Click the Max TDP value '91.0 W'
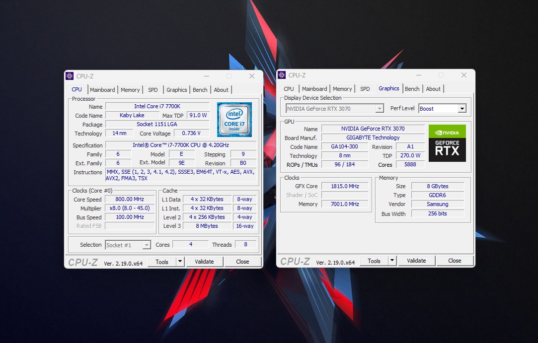Image resolution: width=538 pixels, height=343 pixels. pos(198,115)
